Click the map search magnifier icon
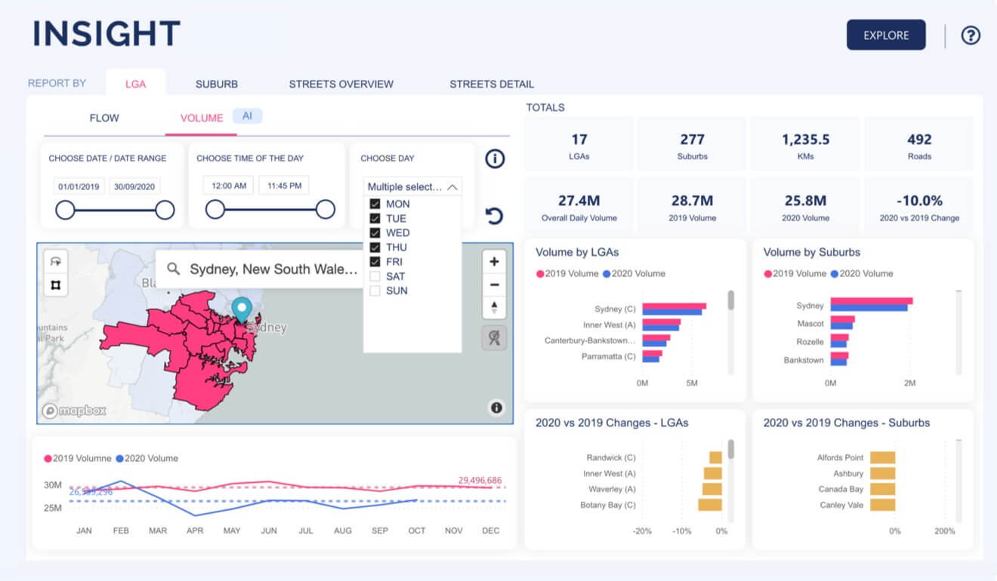The width and height of the screenshot is (997, 581). point(174,269)
